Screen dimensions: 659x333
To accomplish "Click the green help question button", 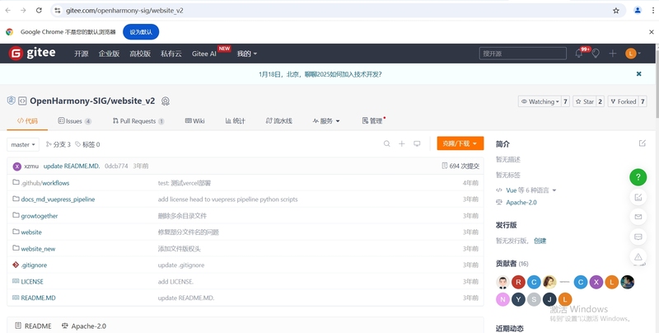I will click(638, 177).
